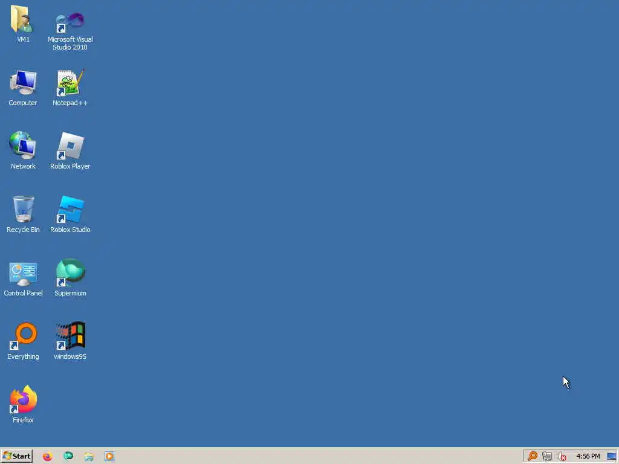
Task: Click the Show desktop button
Action: (612, 456)
